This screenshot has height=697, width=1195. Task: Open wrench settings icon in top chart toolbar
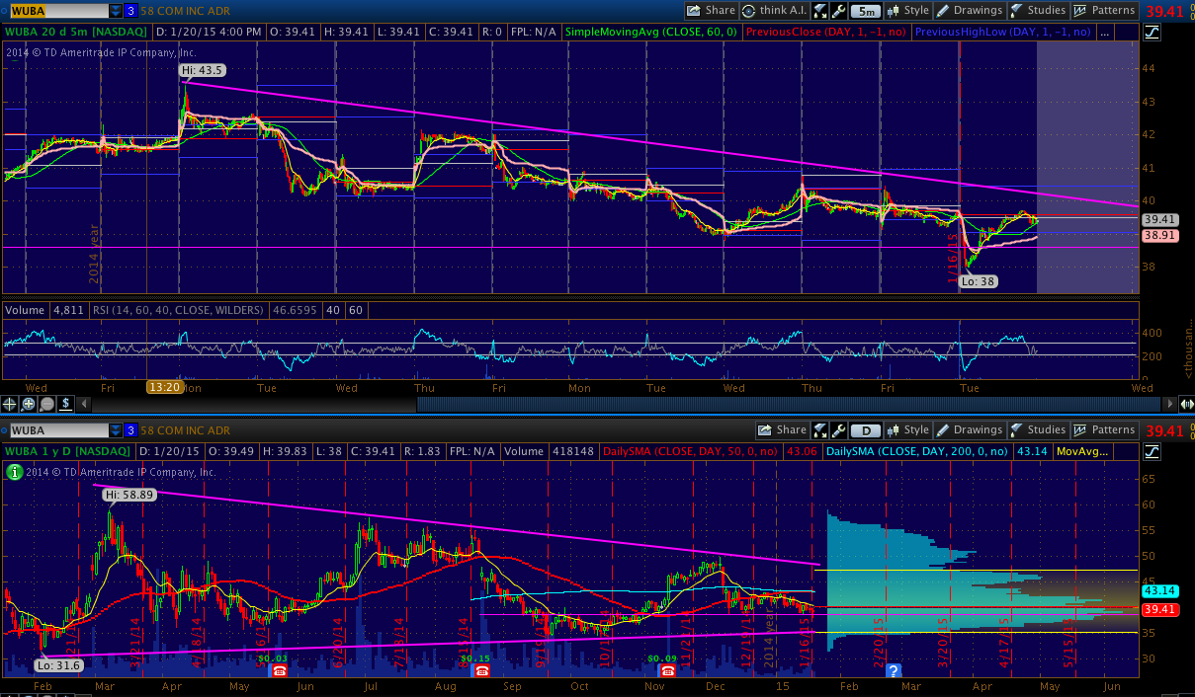point(839,11)
